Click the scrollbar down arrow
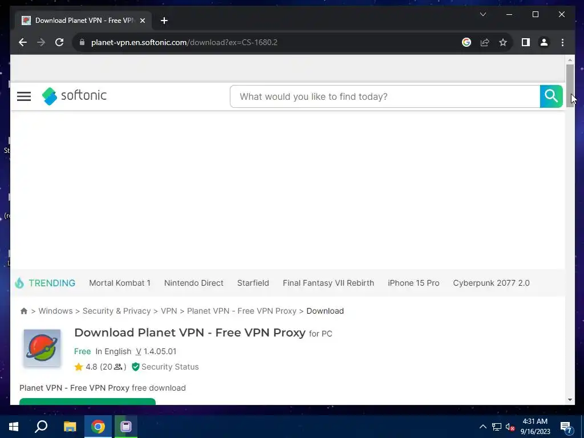This screenshot has width=584, height=438. tap(570, 400)
